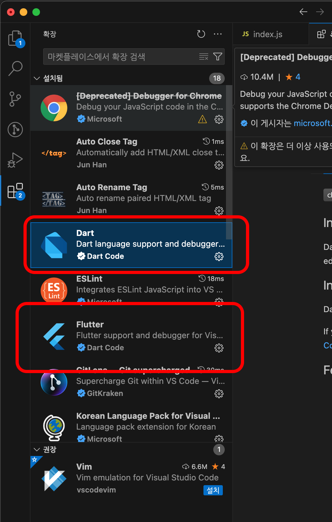This screenshot has width=332, height=522.
Task: Open the Source Control view
Action: click(x=15, y=99)
